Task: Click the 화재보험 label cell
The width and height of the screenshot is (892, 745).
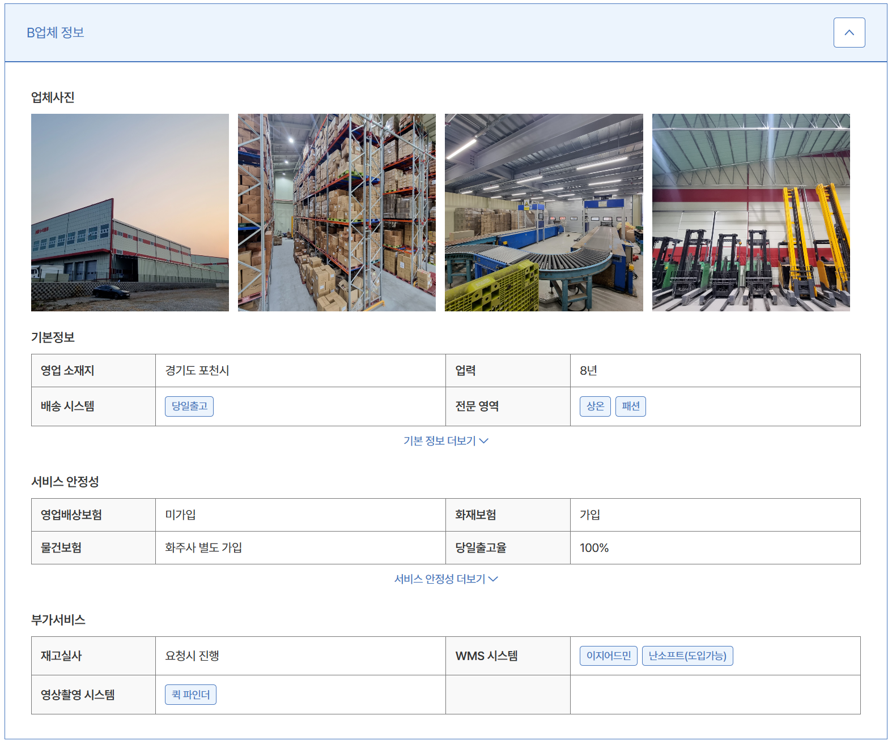Action: click(x=508, y=515)
